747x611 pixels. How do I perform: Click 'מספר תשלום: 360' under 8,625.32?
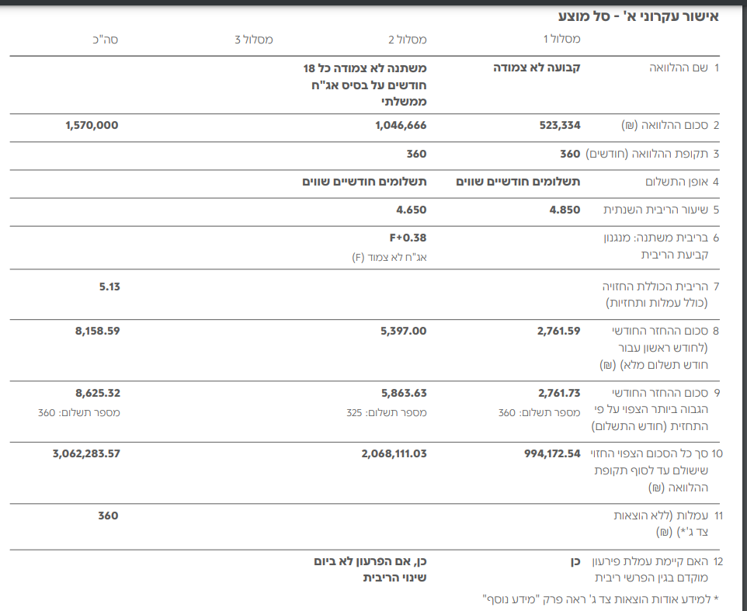tap(79, 413)
